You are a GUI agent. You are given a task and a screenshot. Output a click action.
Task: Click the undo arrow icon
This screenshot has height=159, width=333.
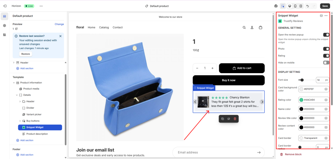tap(308, 6)
